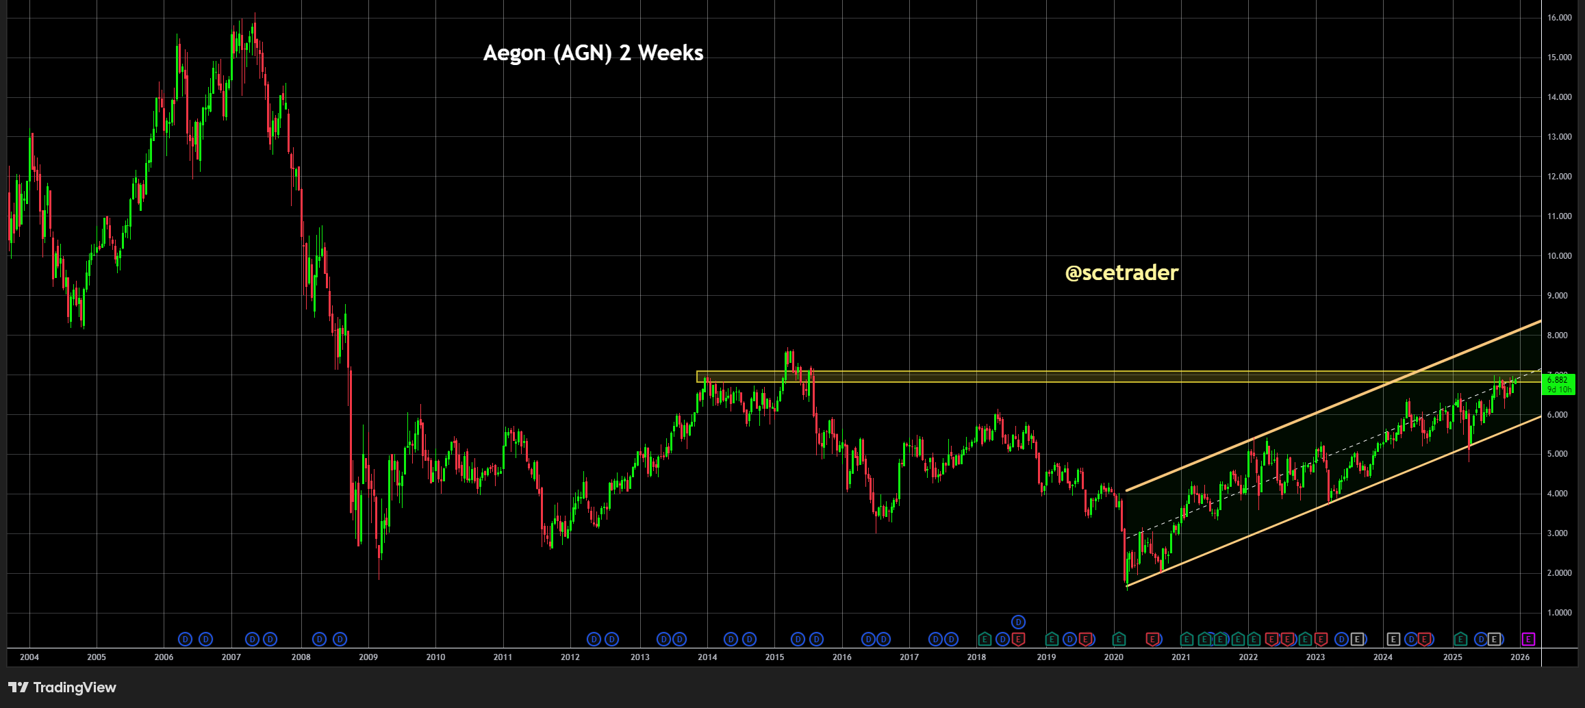Image resolution: width=1585 pixels, height=708 pixels.
Task: Select the second dividend marker of 2017
Action: tap(951, 639)
